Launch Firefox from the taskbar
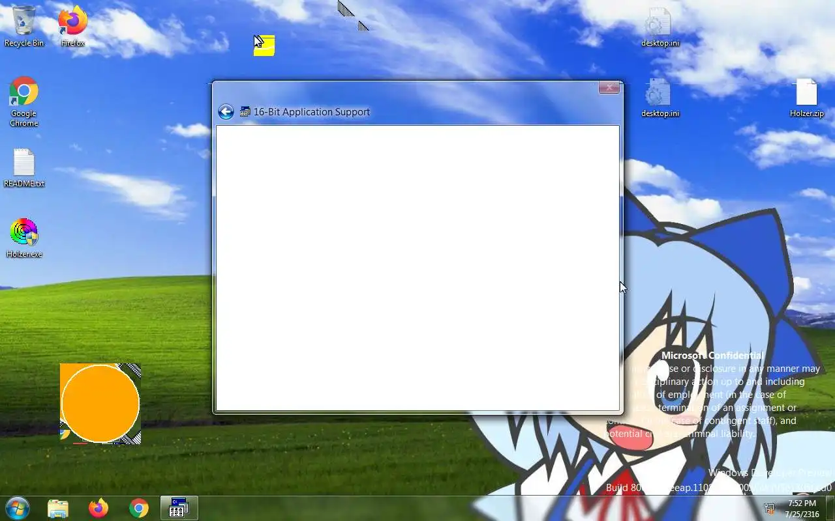Image resolution: width=835 pixels, height=521 pixels. coord(99,508)
